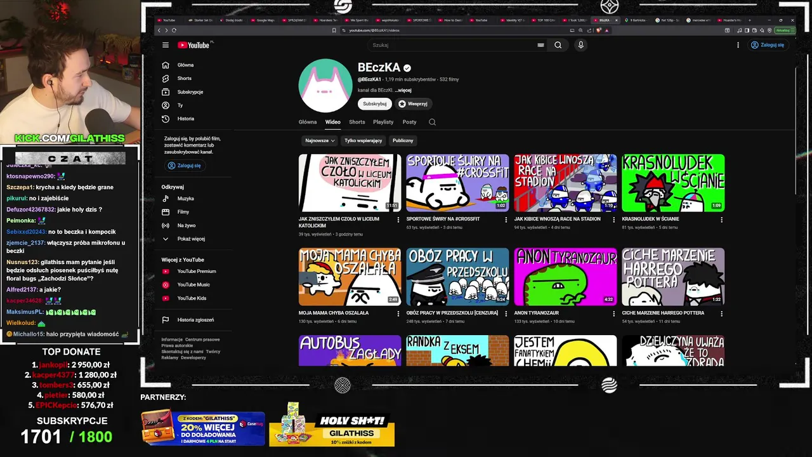Click Zaloguj się in the top bar
The width and height of the screenshot is (812, 457).
[768, 45]
